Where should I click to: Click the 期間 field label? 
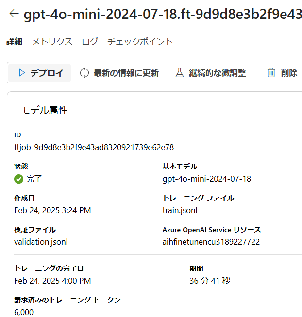tap(197, 268)
